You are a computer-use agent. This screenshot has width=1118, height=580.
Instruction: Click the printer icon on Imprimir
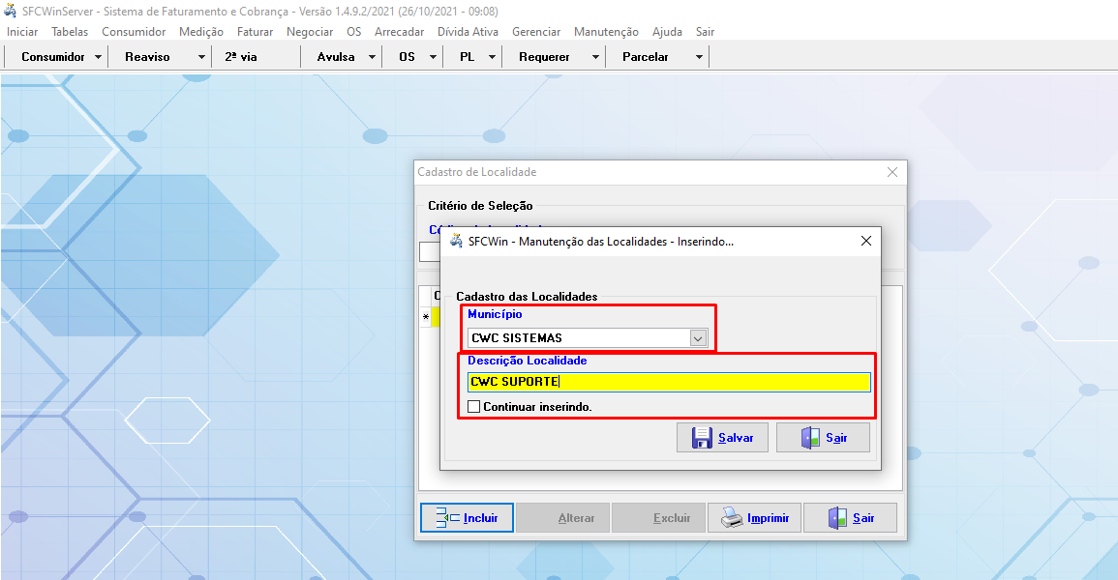(x=731, y=518)
